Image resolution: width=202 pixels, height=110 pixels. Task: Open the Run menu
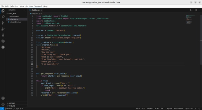coord(31,6)
